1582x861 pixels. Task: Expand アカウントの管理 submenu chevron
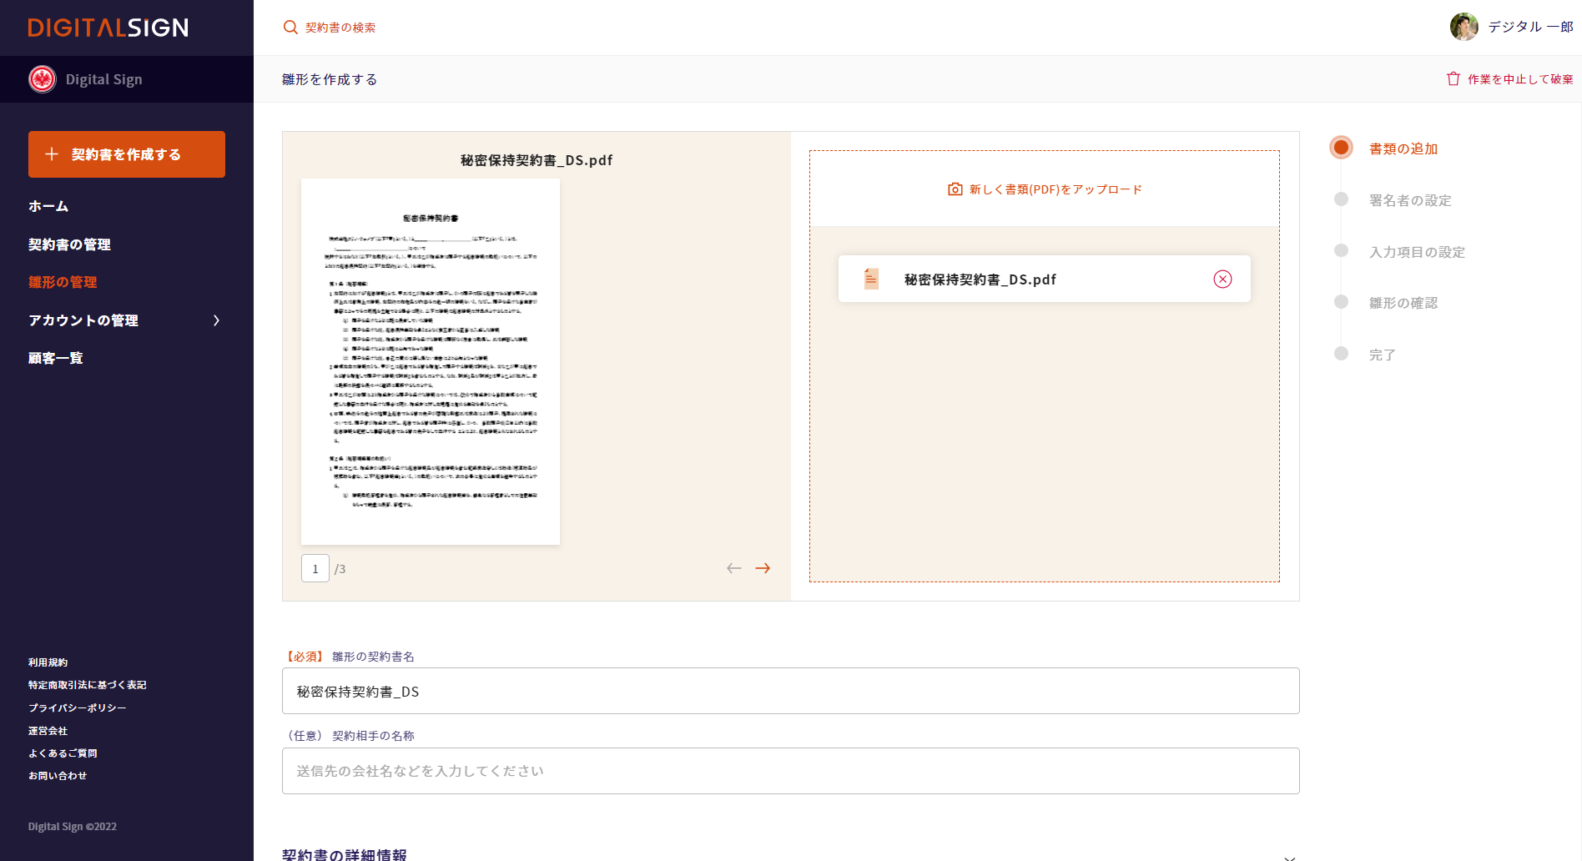[x=217, y=320]
